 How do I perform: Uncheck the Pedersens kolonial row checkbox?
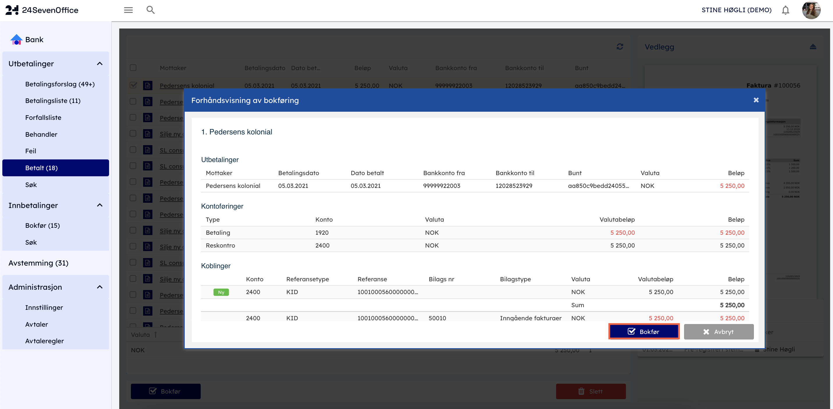pyautogui.click(x=133, y=85)
